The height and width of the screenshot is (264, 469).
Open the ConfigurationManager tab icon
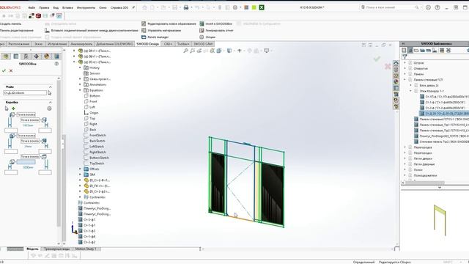[26, 56]
